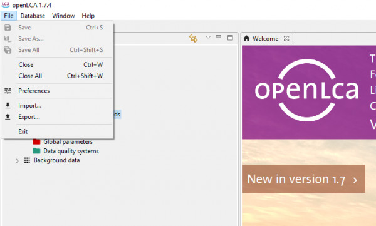
Task: Open the Help menu
Action: [88, 16]
